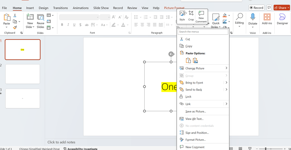The image size is (291, 150).
Task: Click the Cut scissors icon in Clipboard group
Action: pos(15,15)
